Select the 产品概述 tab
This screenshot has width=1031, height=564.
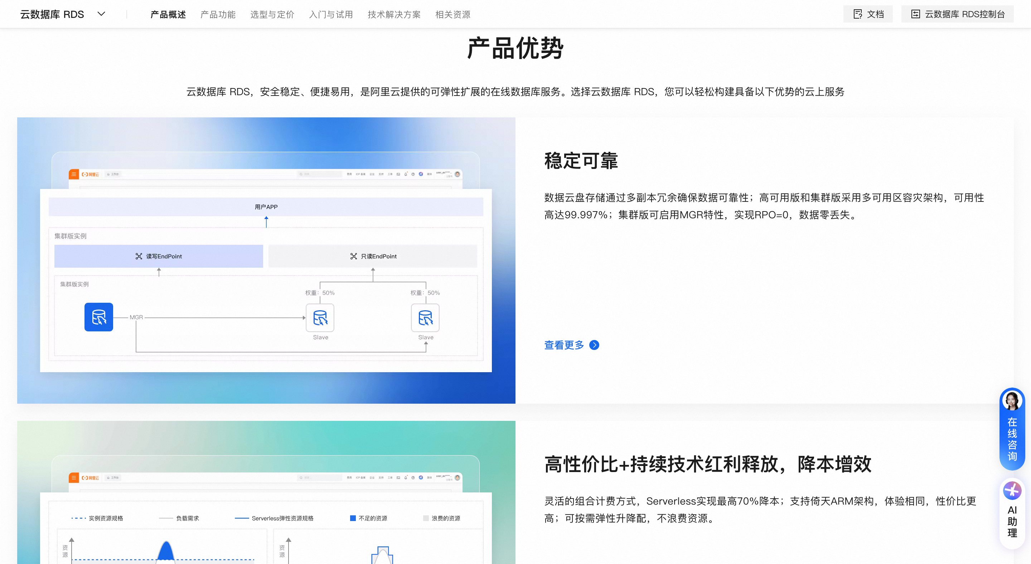[x=168, y=14]
